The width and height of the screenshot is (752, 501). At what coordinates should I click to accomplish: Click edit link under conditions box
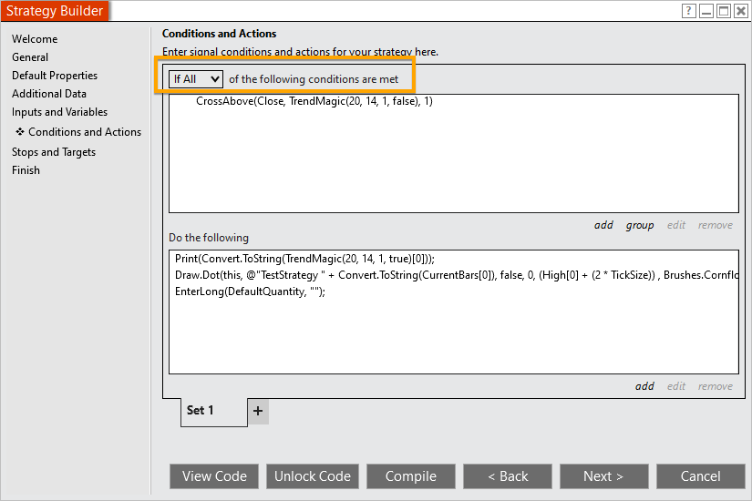(676, 225)
